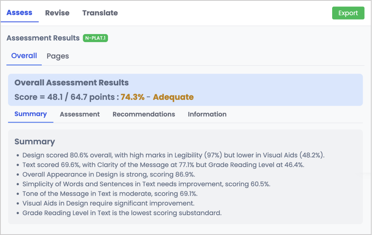View the Recommendations tab
Screen dimensions: 372x235
pos(144,114)
